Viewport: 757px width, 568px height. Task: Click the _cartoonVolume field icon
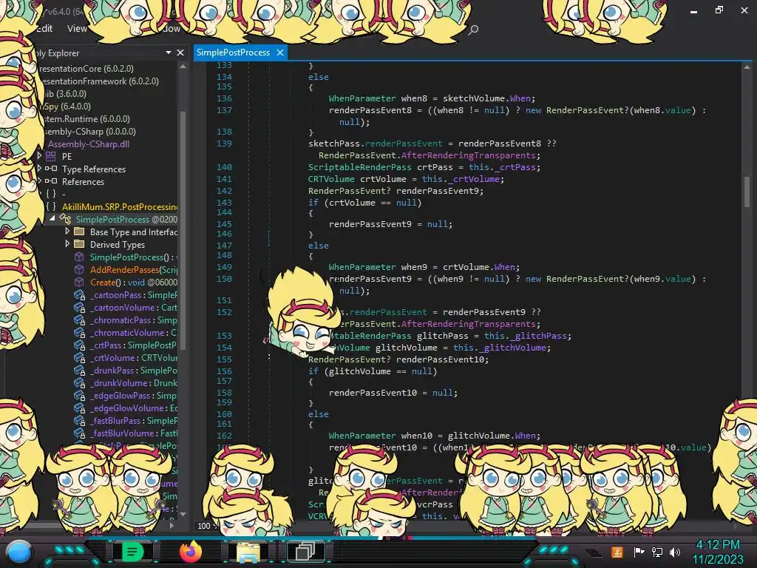click(79, 307)
